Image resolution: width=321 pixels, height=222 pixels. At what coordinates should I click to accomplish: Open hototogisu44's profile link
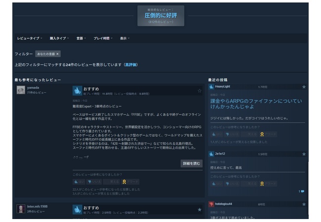click(x=223, y=204)
